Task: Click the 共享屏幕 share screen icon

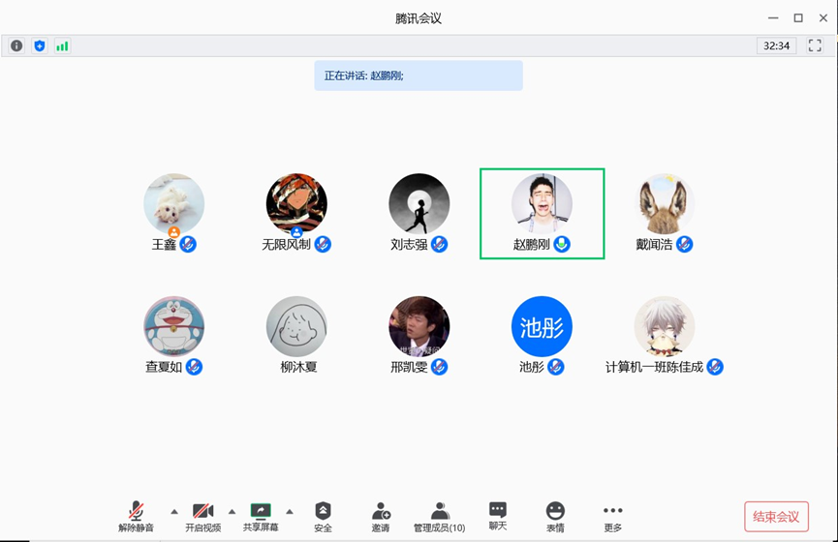Action: point(261,517)
